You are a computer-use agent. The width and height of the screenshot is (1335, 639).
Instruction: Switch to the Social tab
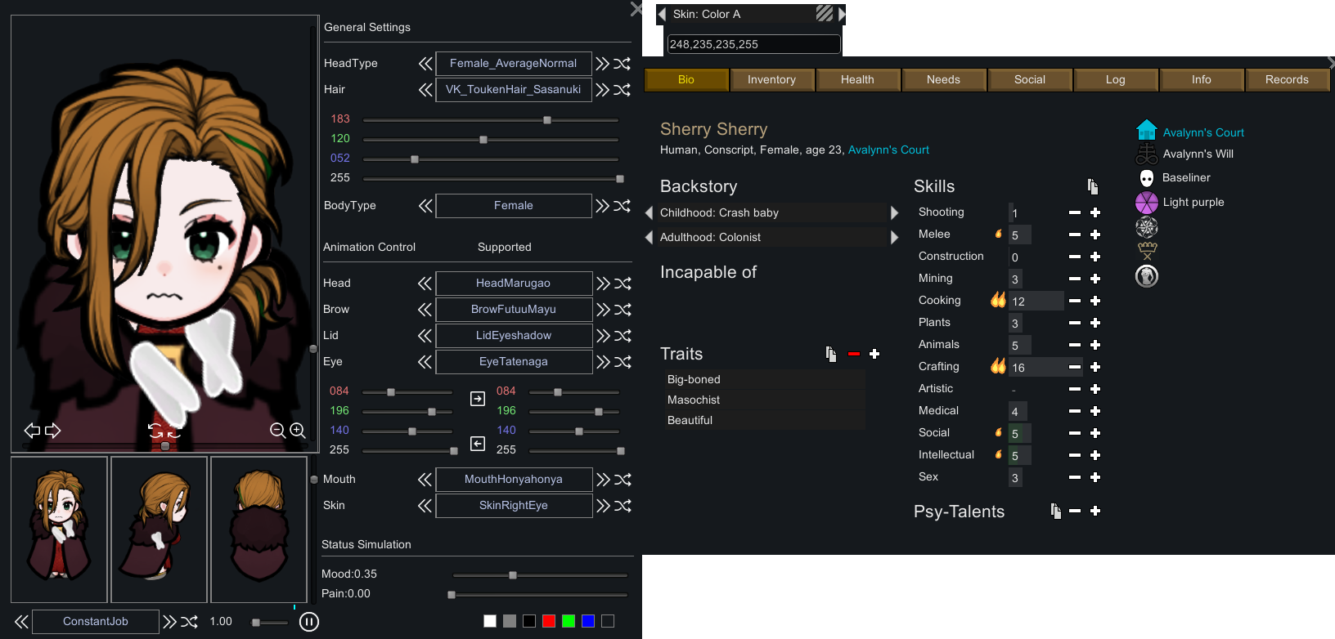coord(1030,79)
